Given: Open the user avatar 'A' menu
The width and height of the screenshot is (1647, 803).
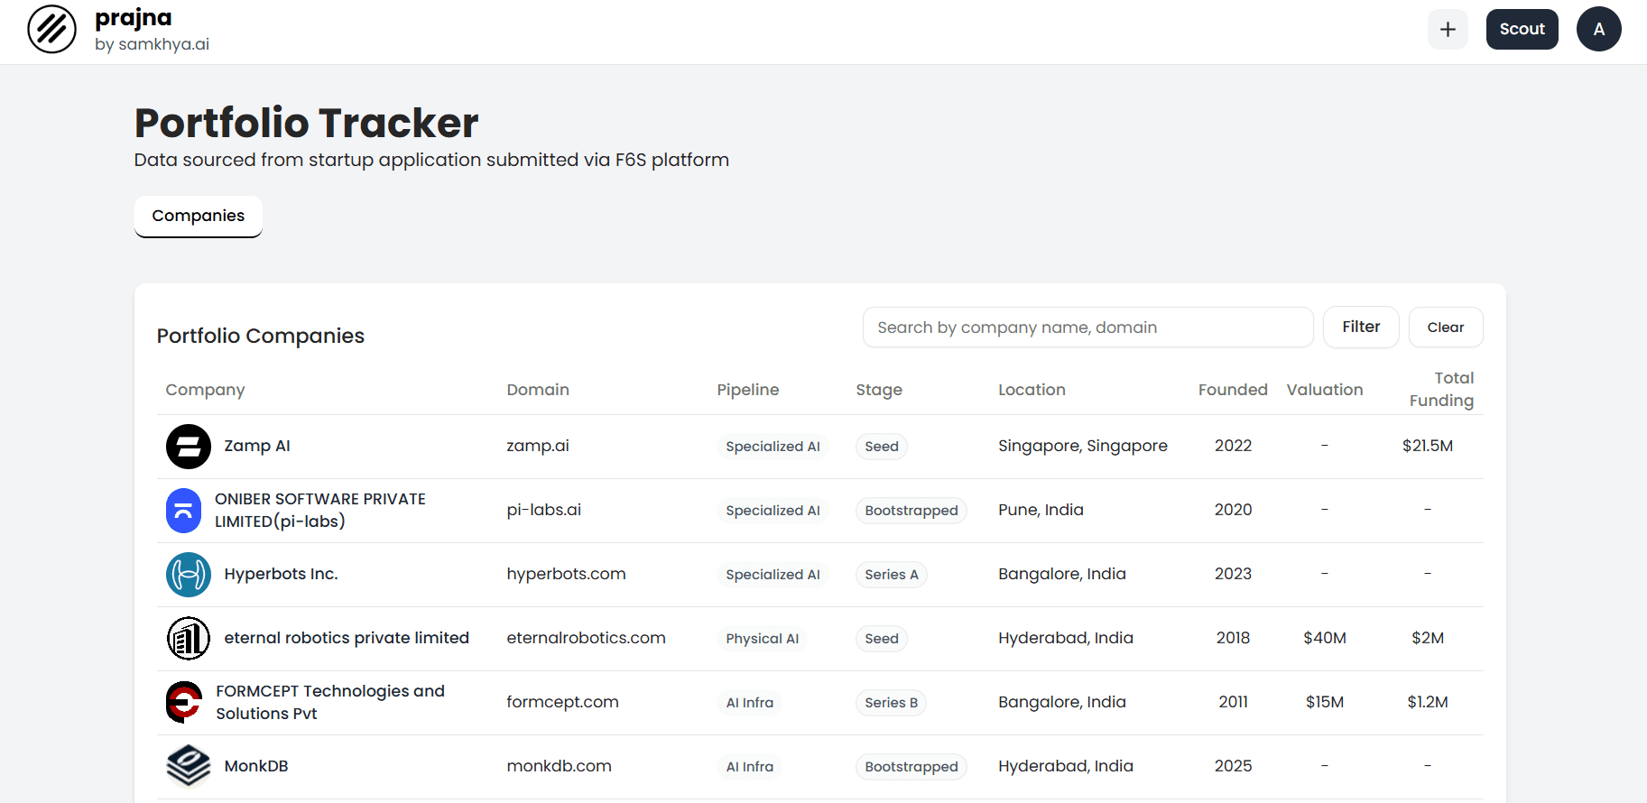Looking at the screenshot, I should (x=1598, y=29).
